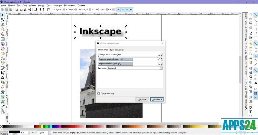258x135 pixels.
Task: Toggle layer lock icon in status bar
Action: click(x=35, y=133)
